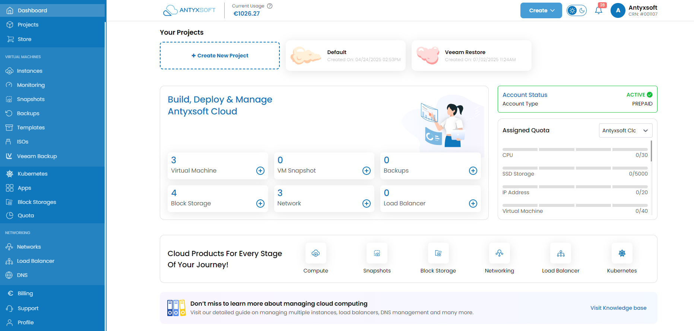Add Block Storage with plus icon
694x331 pixels.
click(x=260, y=204)
